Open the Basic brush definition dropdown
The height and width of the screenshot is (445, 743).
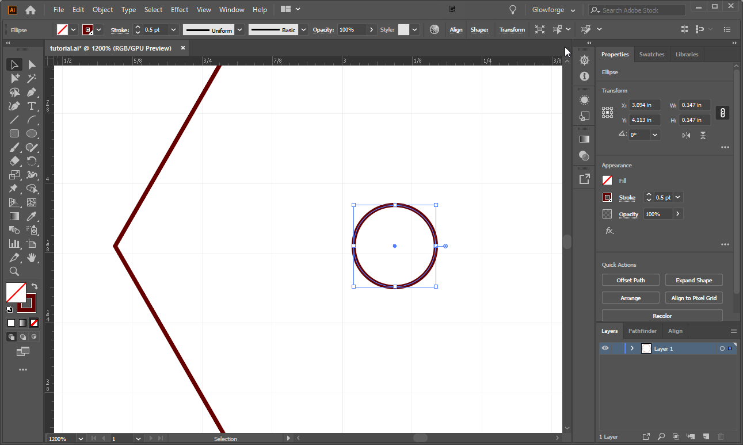pyautogui.click(x=303, y=30)
